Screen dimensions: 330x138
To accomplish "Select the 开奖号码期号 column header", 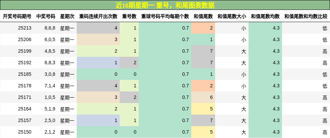I will (17, 17).
